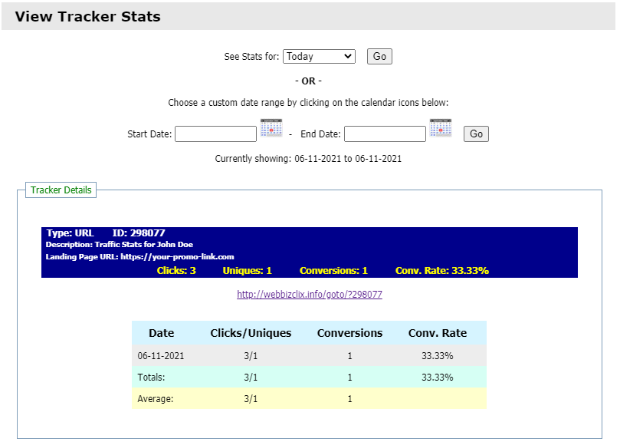Viewport: 620px width, 442px height.
Task: Click the Conversions column header
Action: 350,333
